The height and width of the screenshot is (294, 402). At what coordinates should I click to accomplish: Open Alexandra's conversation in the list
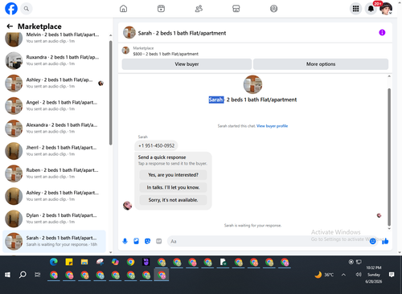pyautogui.click(x=54, y=129)
